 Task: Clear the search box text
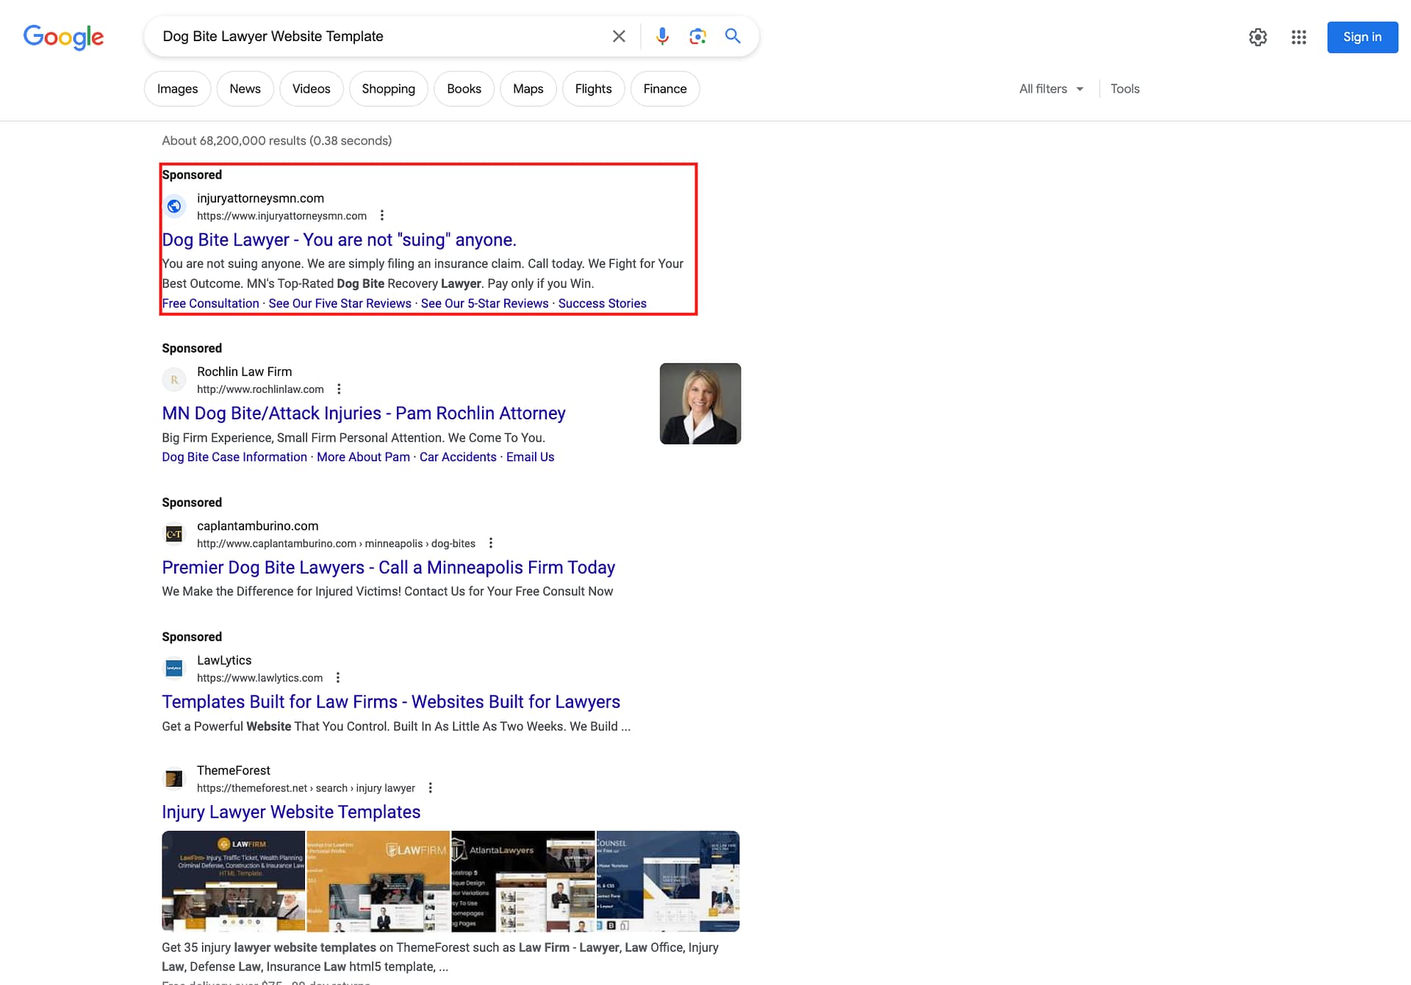tap(619, 36)
